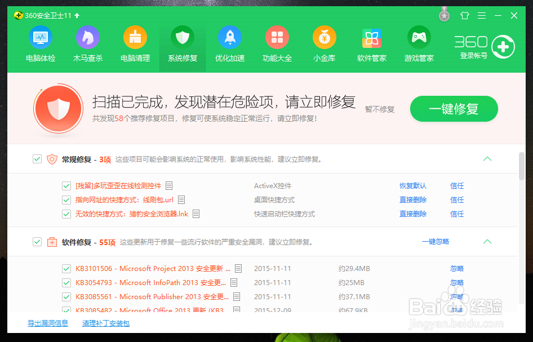Switch to 游戏管家 tab label
The height and width of the screenshot is (342, 533).
pos(419,58)
